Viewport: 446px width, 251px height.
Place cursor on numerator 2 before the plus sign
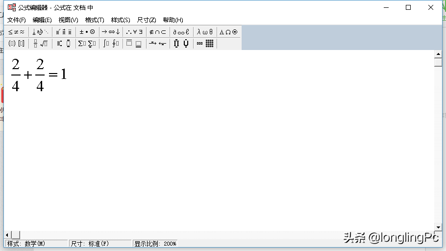[x=16, y=64]
